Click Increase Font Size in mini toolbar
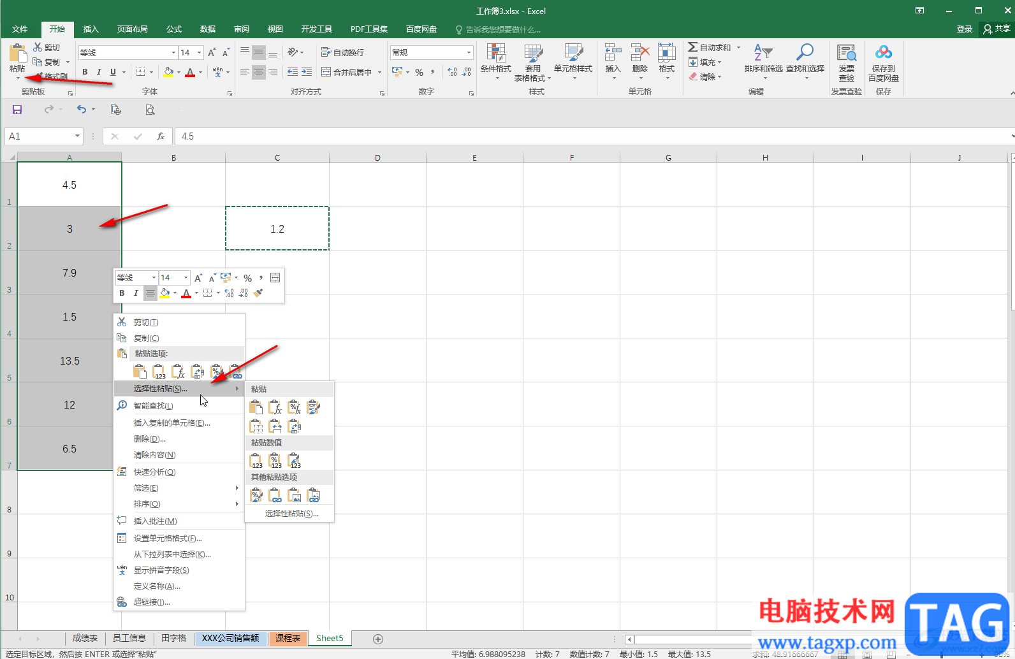Image resolution: width=1015 pixels, height=659 pixels. 198,278
